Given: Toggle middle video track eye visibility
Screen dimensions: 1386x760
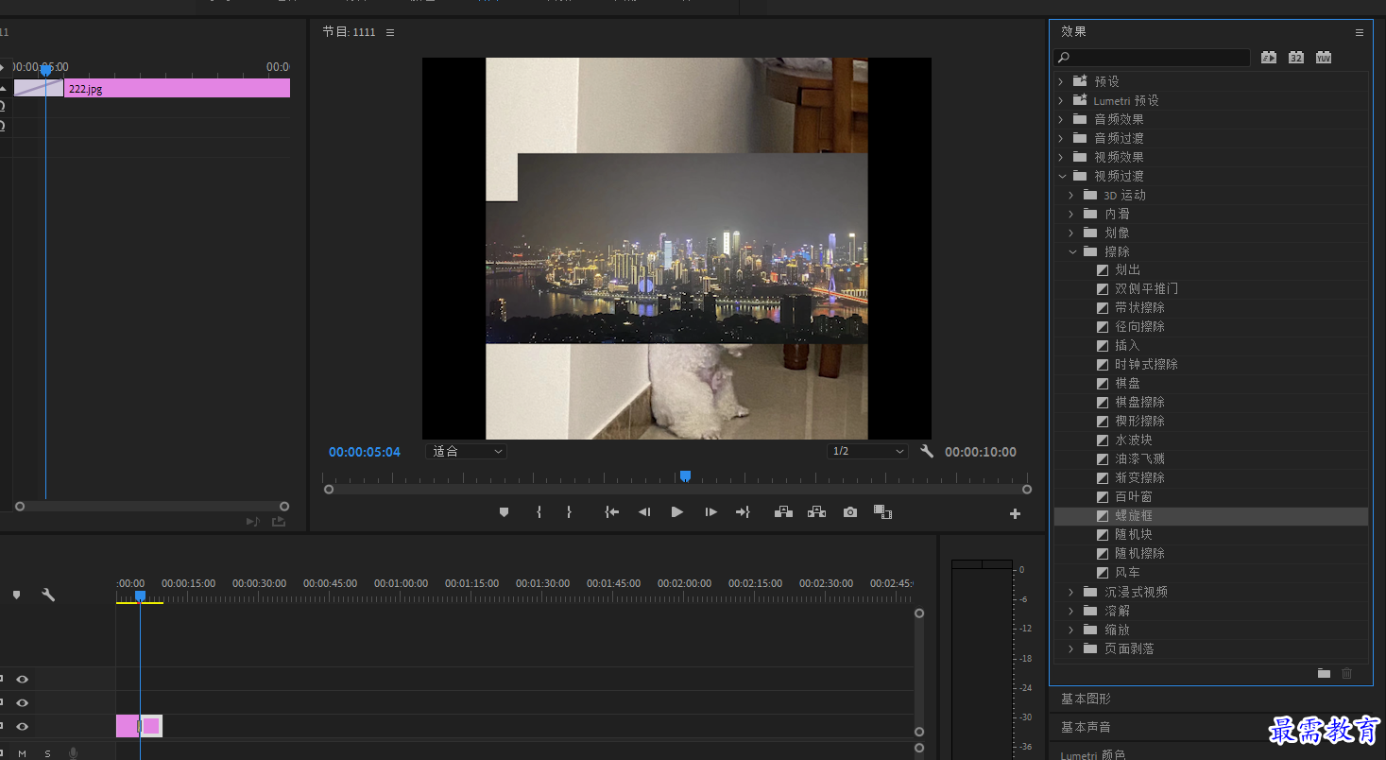Looking at the screenshot, I should [x=22, y=702].
